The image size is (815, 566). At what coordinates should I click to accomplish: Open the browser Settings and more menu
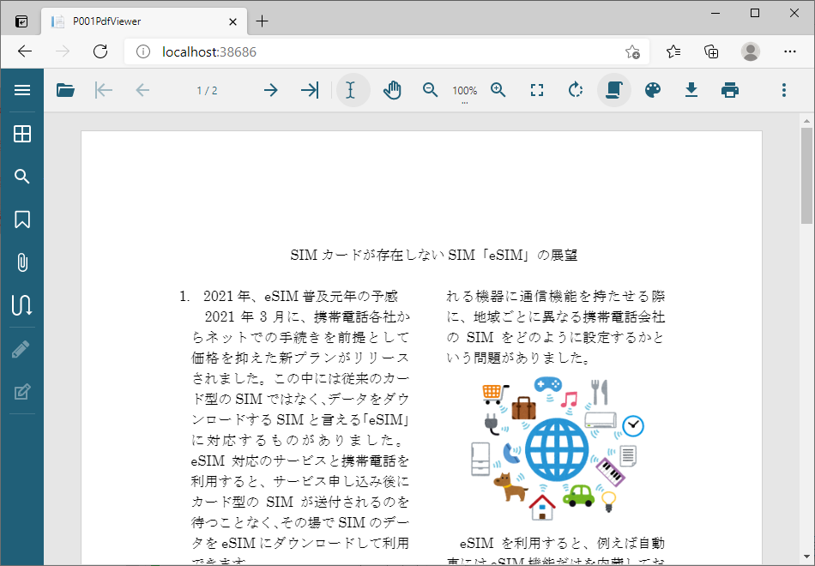click(790, 51)
